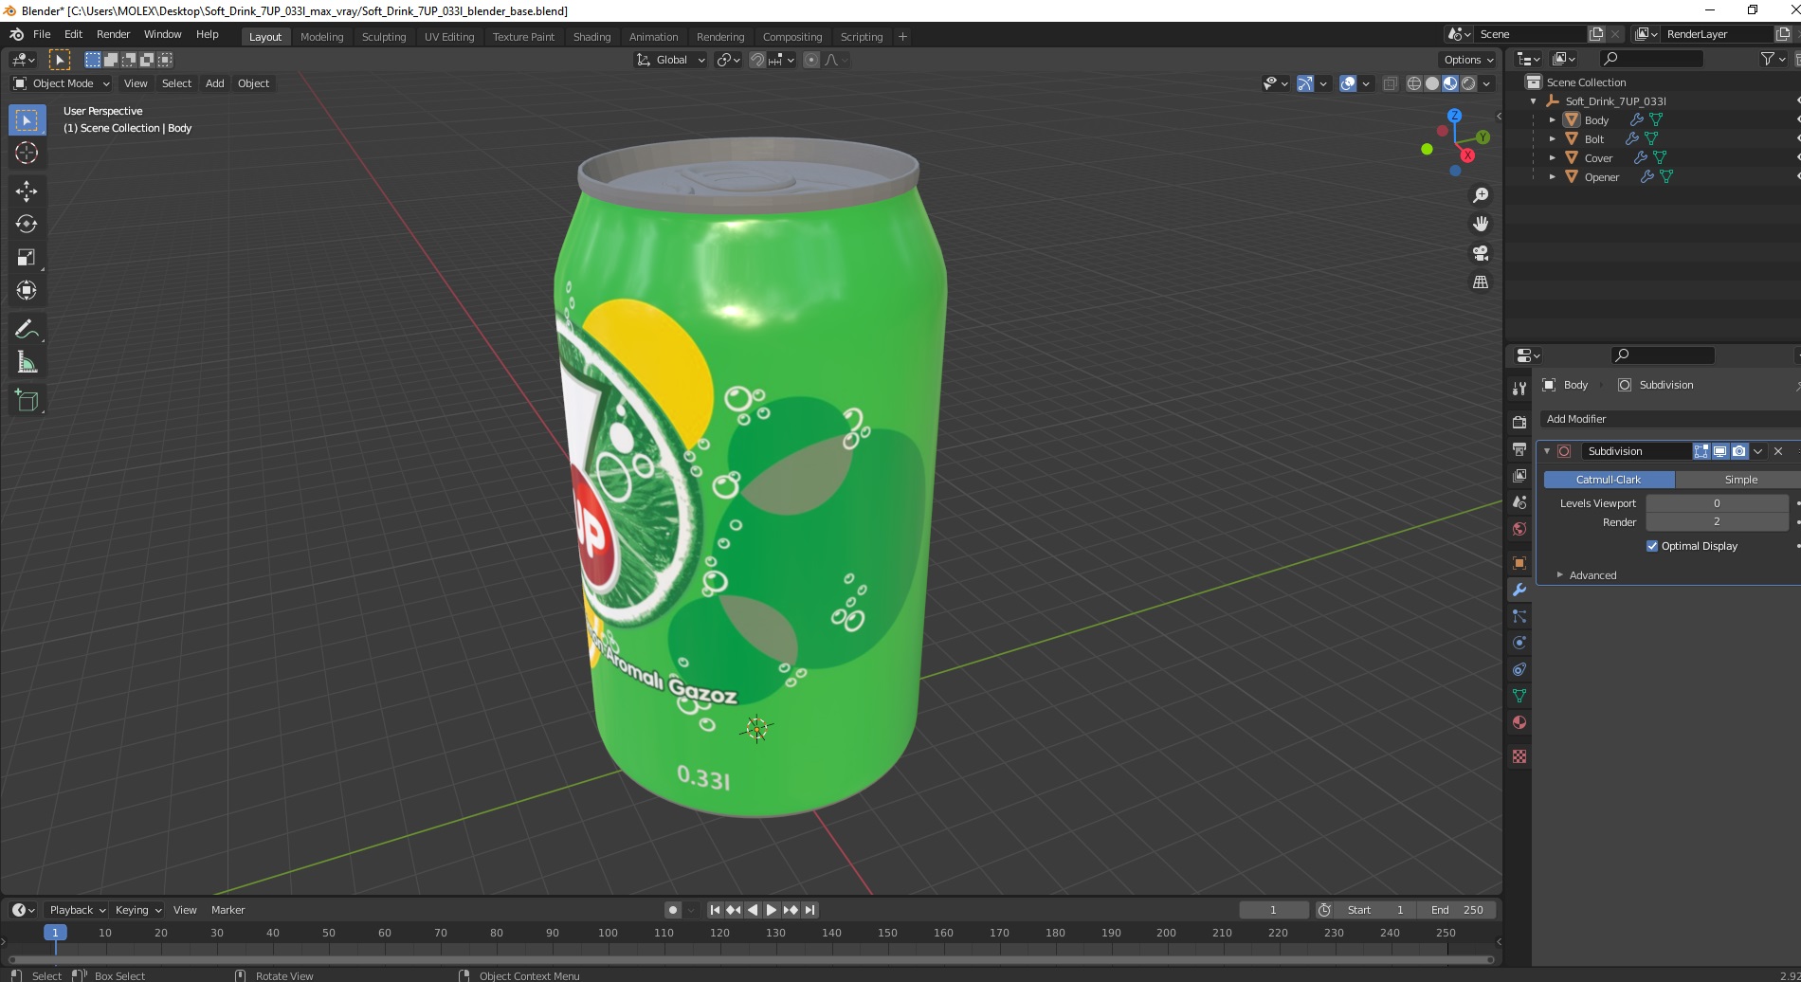The height and width of the screenshot is (982, 1801).
Task: Toggle Subdivision modifier edit mode display
Action: point(1701,451)
